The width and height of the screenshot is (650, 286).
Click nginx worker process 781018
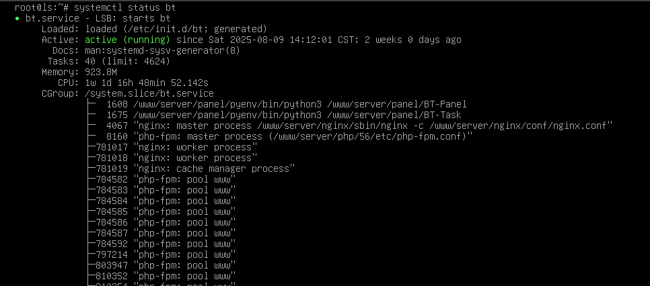tap(176, 158)
